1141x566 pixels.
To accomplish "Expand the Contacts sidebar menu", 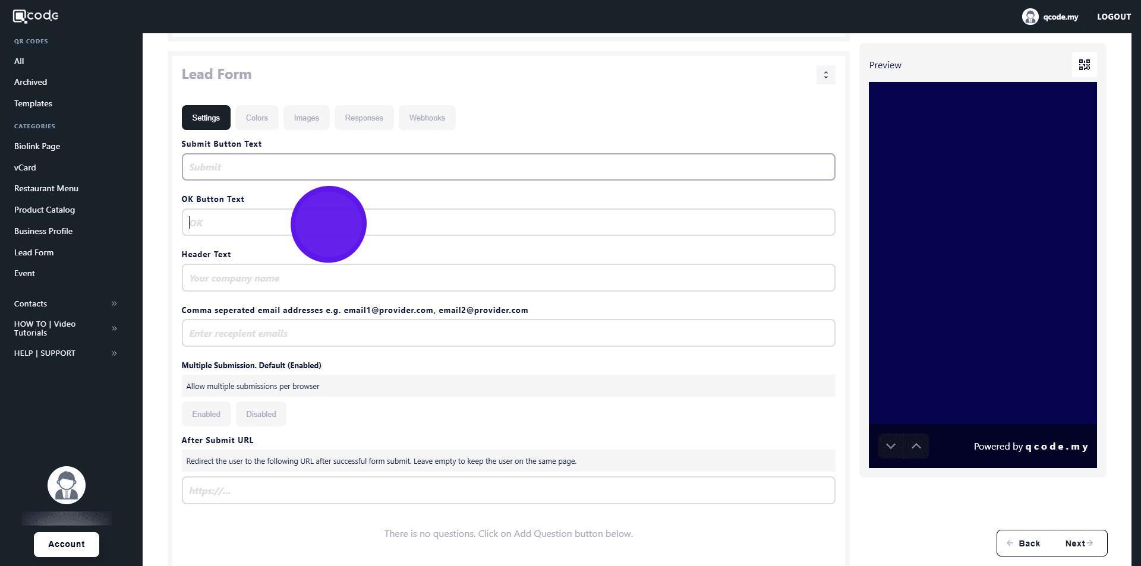I will coord(114,303).
